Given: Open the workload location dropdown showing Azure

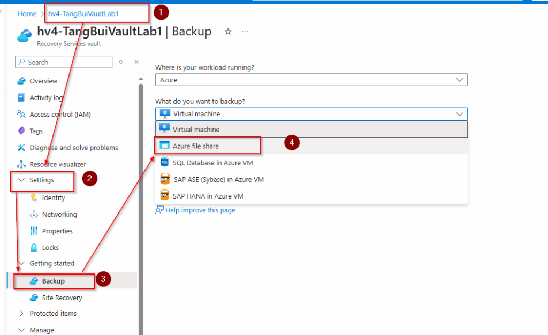Looking at the screenshot, I should 311,80.
